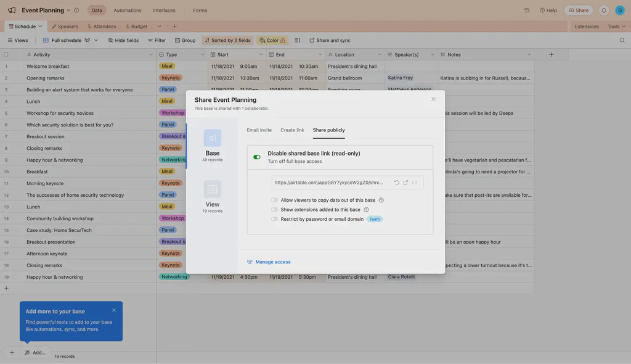Open Manage access settings
Screen dimensions: 631x364
(x=269, y=261)
